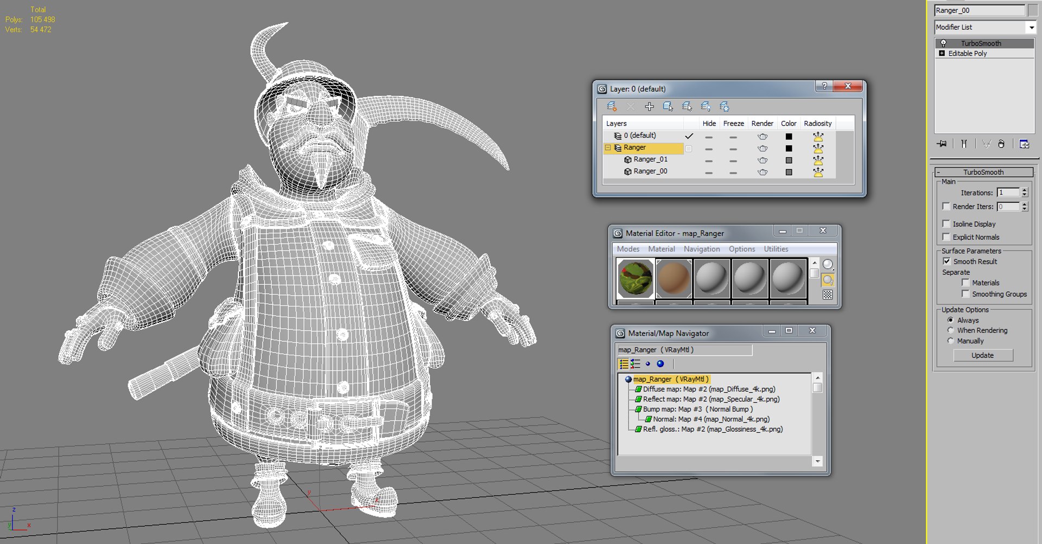Toggle radiosity icon for Ranger layer

click(x=818, y=148)
